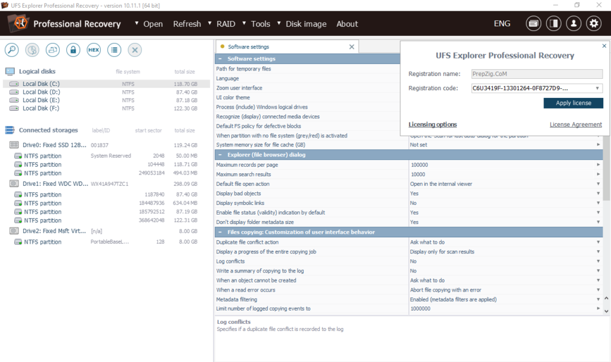Click the About menu item
Viewport: 611px width, 362px height.
(347, 24)
